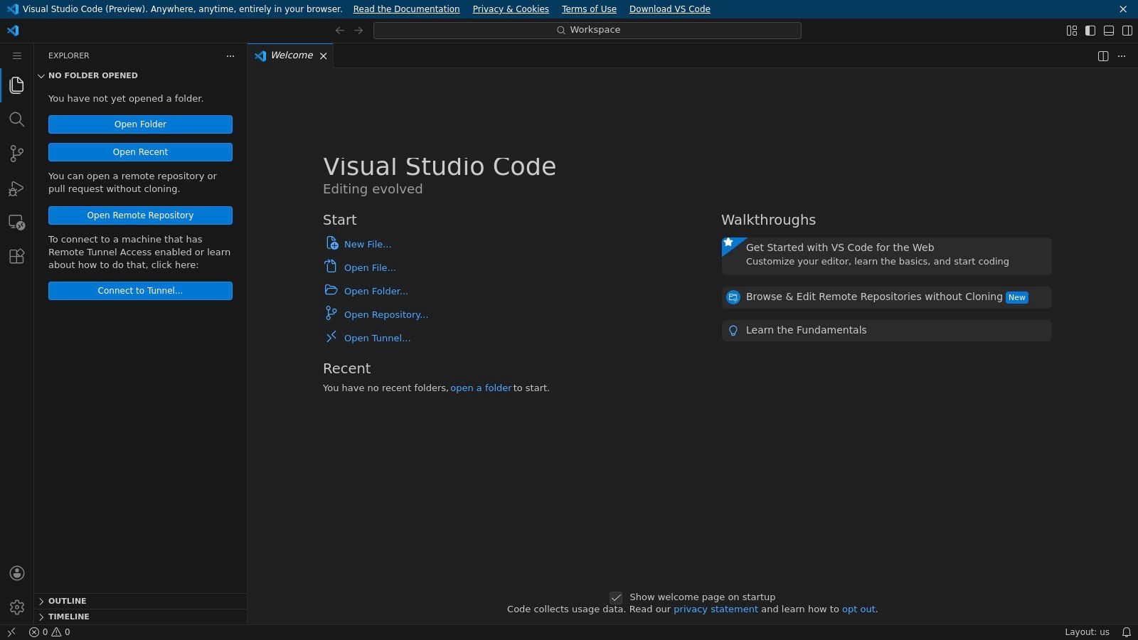Open Explorer's More Actions menu
This screenshot has height=640, width=1138.
[230, 55]
